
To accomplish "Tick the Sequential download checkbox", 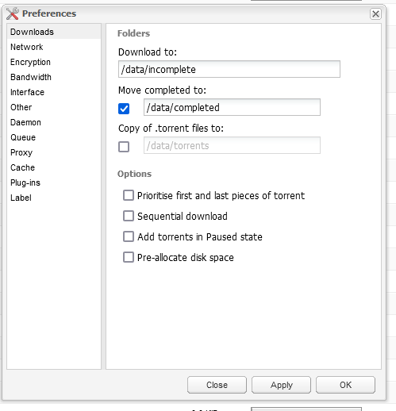I will pyautogui.click(x=129, y=216).
